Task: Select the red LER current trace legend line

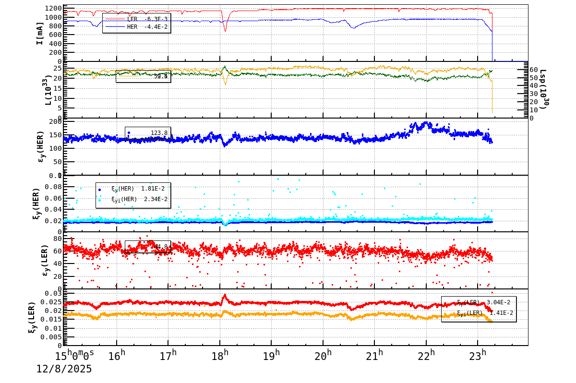Action: coord(115,19)
